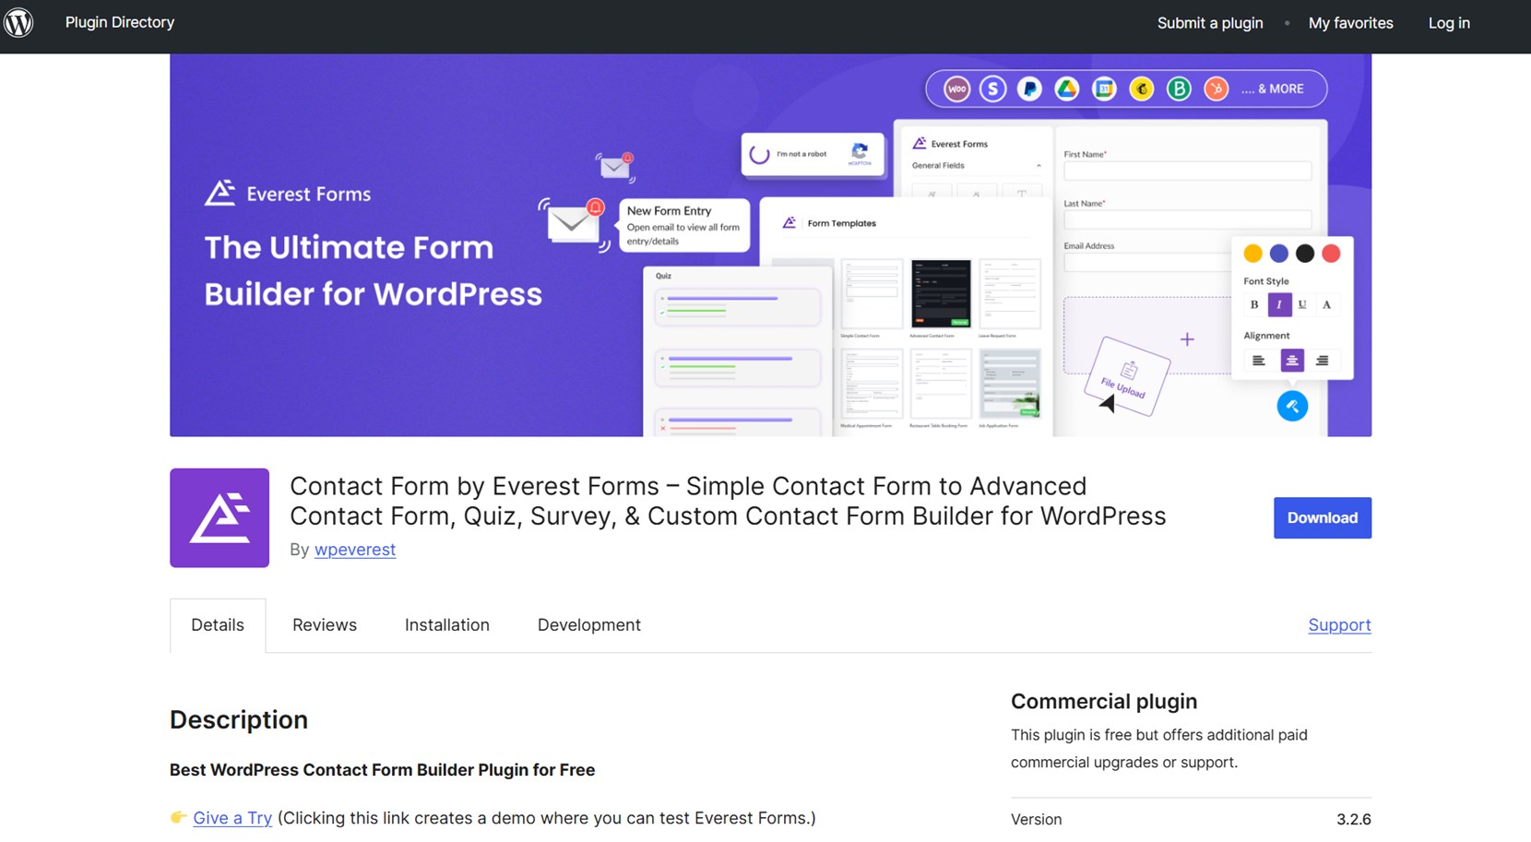The image size is (1531, 842).
Task: Click the WordPress logo top left
Action: pos(19,23)
